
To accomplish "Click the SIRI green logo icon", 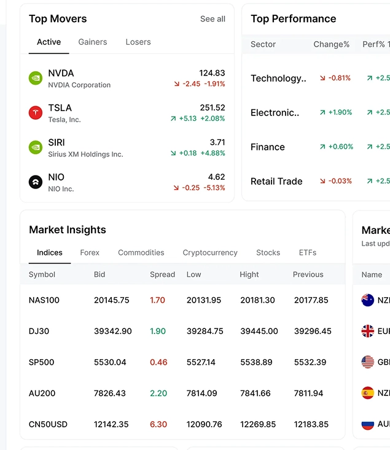I will (36, 147).
